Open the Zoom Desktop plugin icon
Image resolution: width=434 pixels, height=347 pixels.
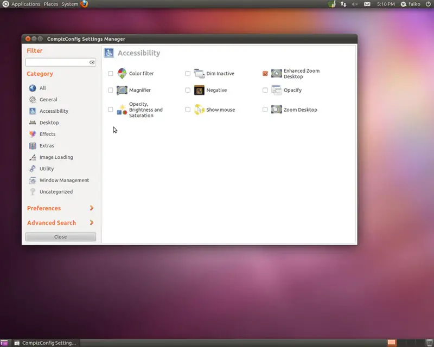pos(276,110)
